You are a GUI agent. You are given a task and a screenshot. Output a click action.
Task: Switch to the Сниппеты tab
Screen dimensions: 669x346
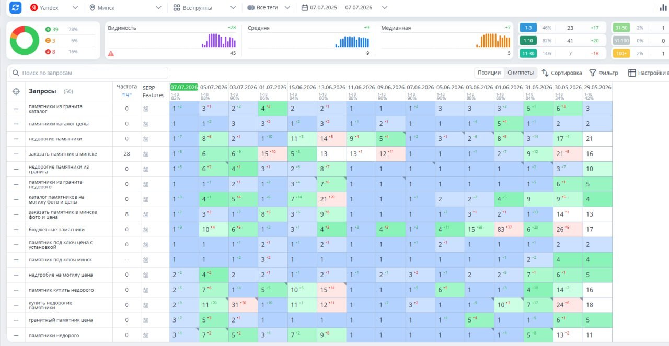pyautogui.click(x=521, y=73)
